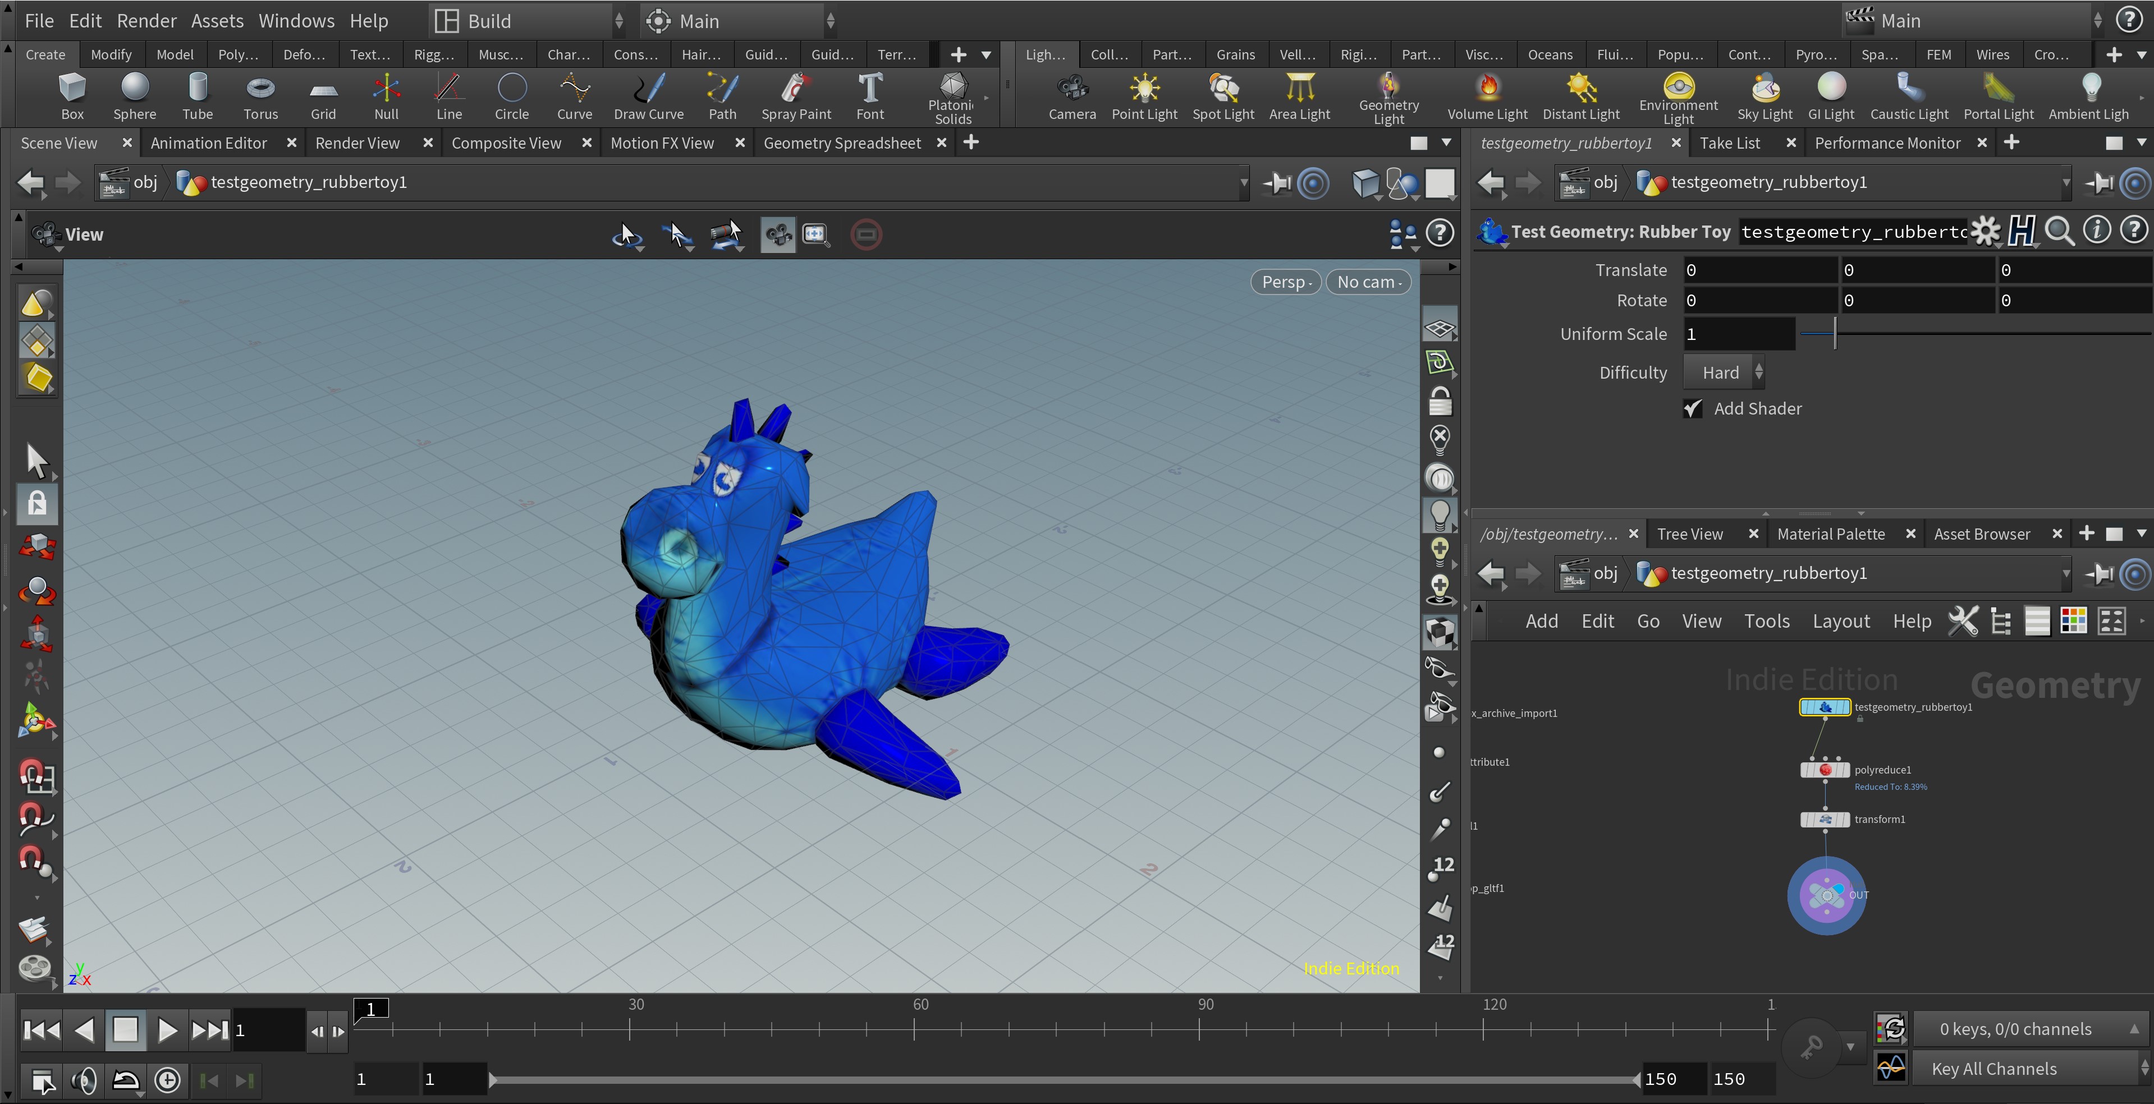Add a Spot Light

[1222, 95]
